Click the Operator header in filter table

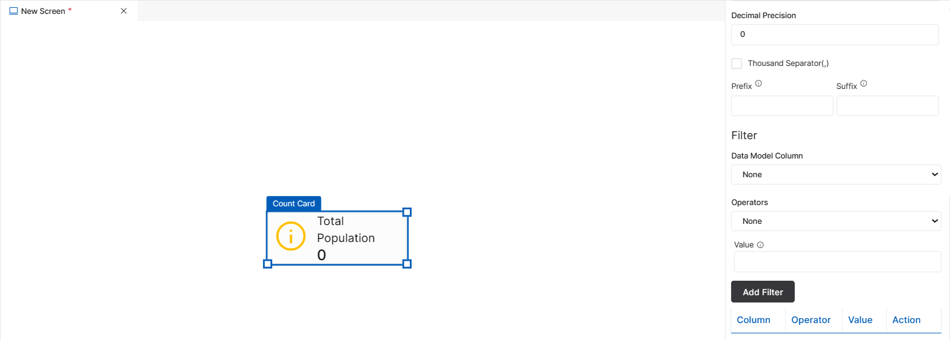[811, 320]
